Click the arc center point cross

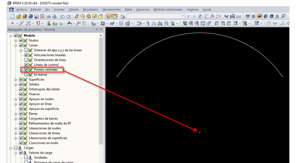(200, 132)
